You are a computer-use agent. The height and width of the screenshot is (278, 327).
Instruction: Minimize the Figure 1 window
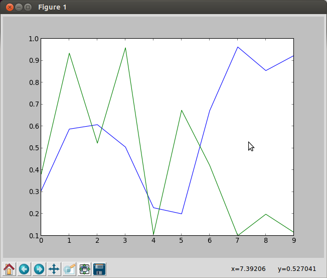coord(19,8)
